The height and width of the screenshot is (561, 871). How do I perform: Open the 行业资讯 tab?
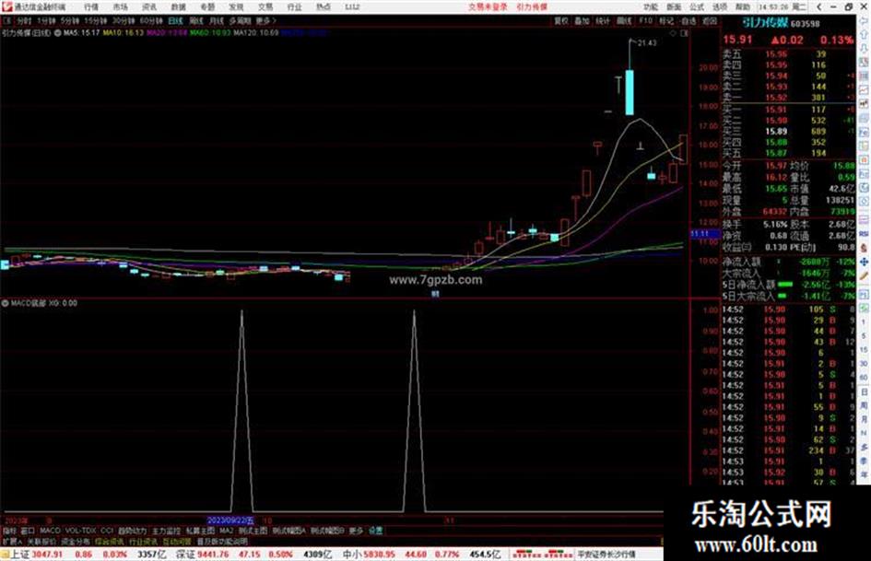pyautogui.click(x=143, y=541)
